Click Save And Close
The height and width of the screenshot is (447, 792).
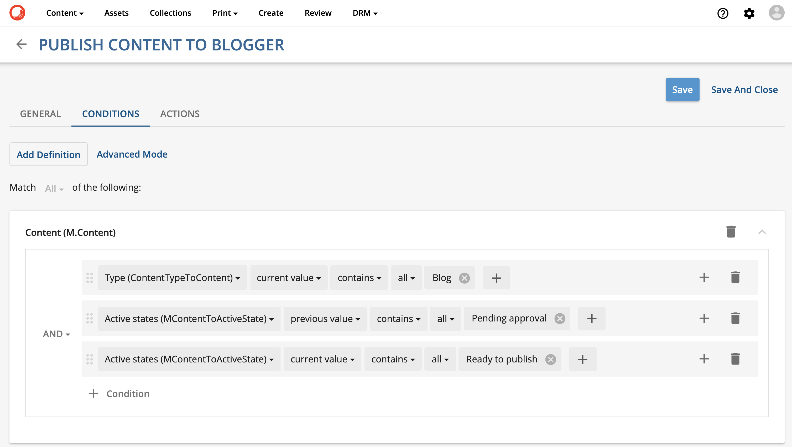tap(744, 90)
